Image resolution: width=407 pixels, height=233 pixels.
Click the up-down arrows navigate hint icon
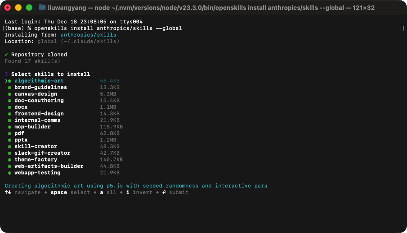click(x=8, y=192)
